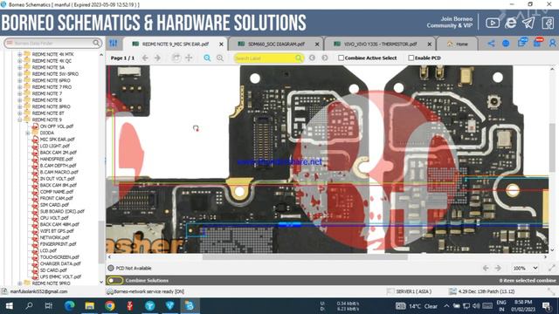Image resolution: width=559 pixels, height=314 pixels.
Task: Open CHARGER DATA.pdf file
Action: 60,263
